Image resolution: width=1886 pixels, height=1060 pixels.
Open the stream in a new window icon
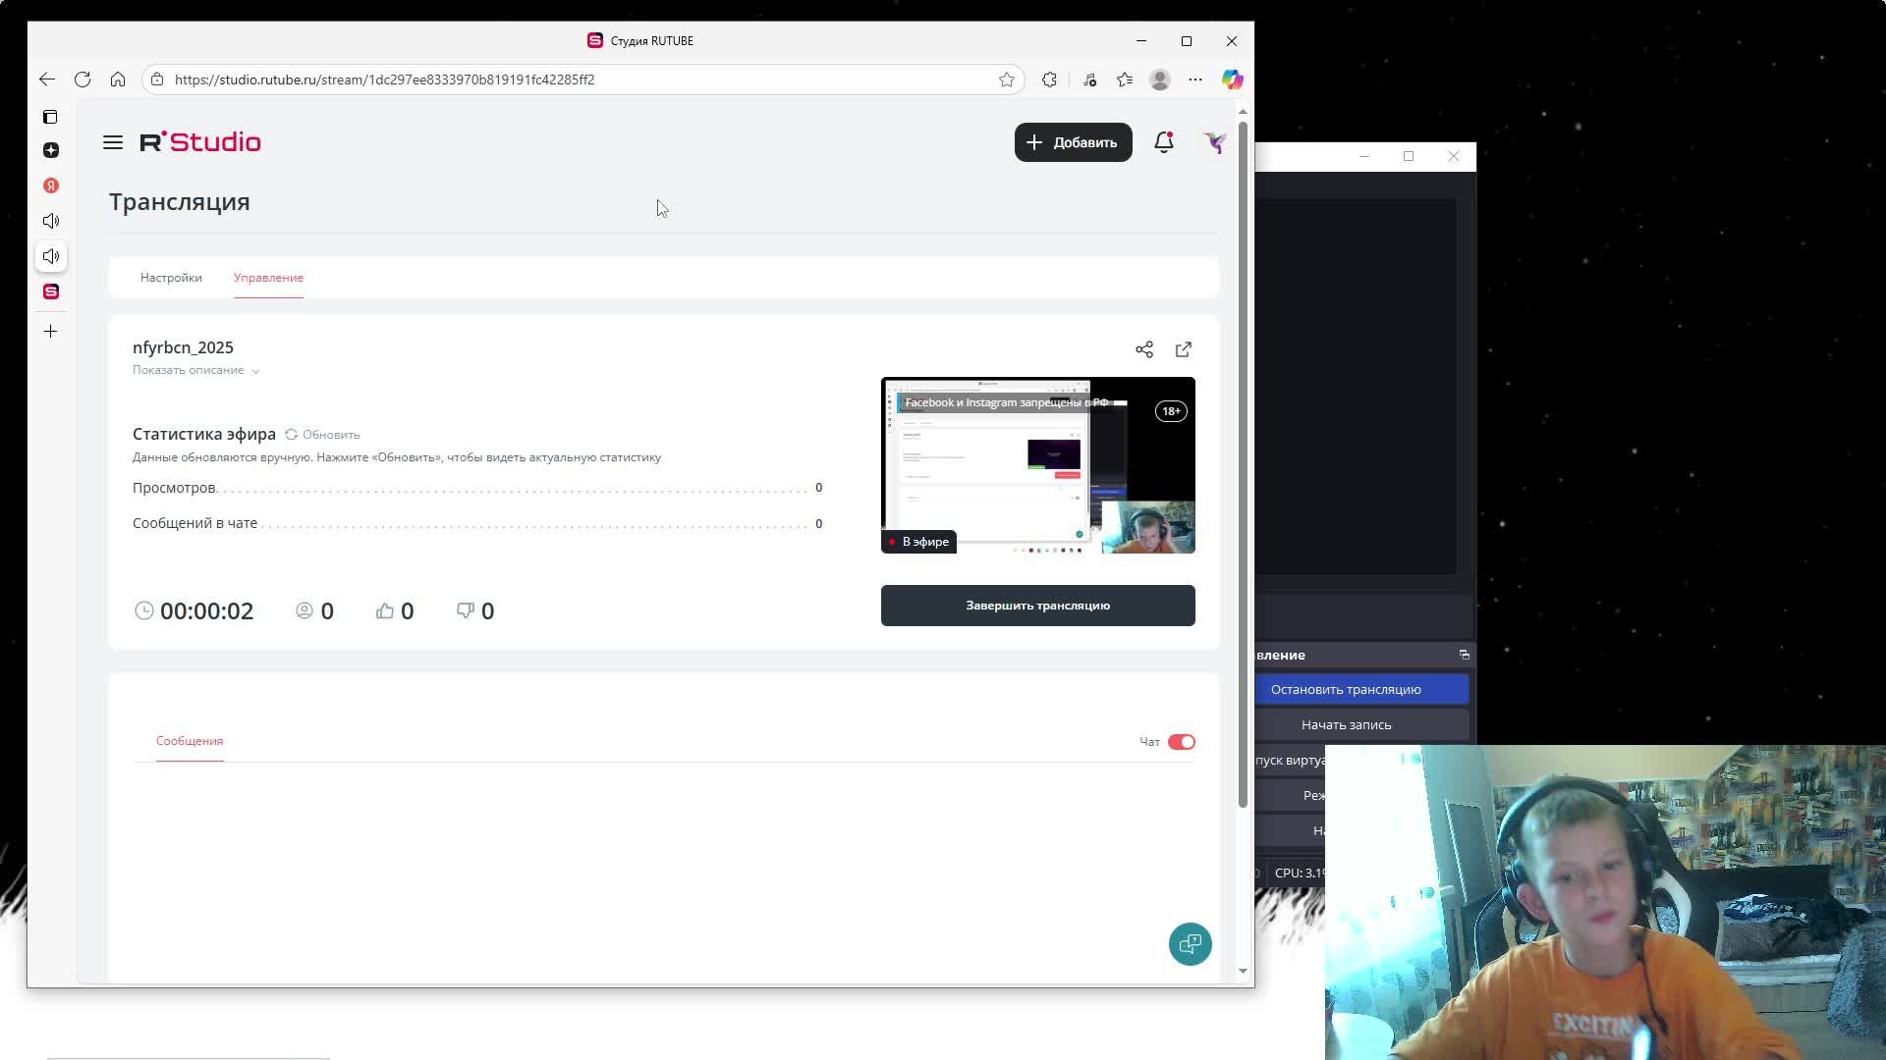coord(1184,349)
